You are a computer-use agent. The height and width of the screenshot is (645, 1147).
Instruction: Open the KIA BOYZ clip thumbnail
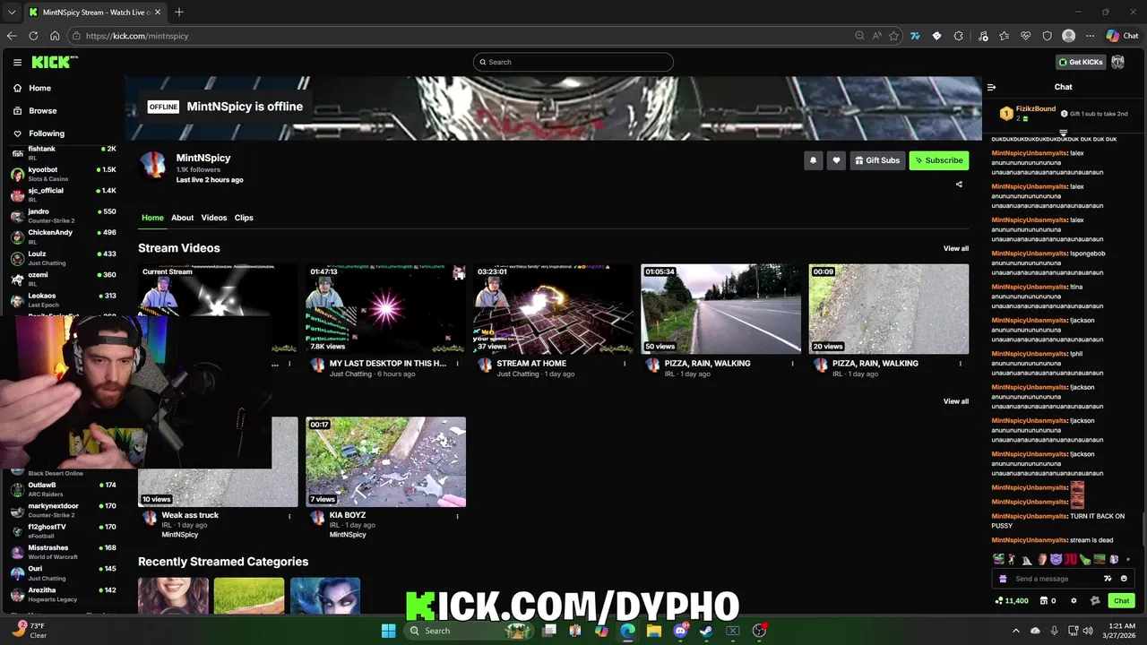pos(385,462)
